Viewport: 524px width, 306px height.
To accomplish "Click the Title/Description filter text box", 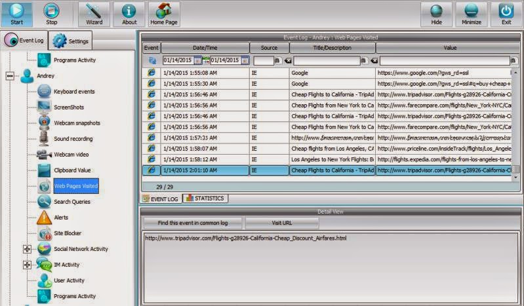I will coord(327,60).
